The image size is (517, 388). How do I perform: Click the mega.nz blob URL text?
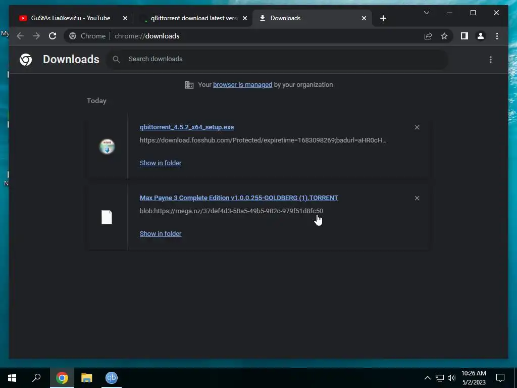click(231, 211)
